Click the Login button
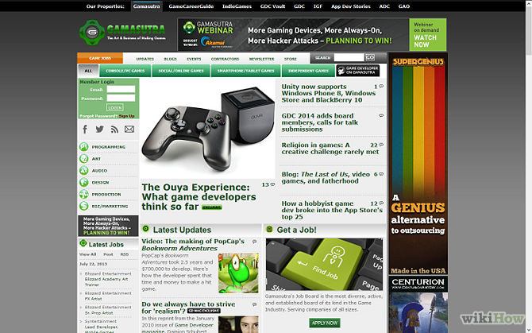 point(114,107)
